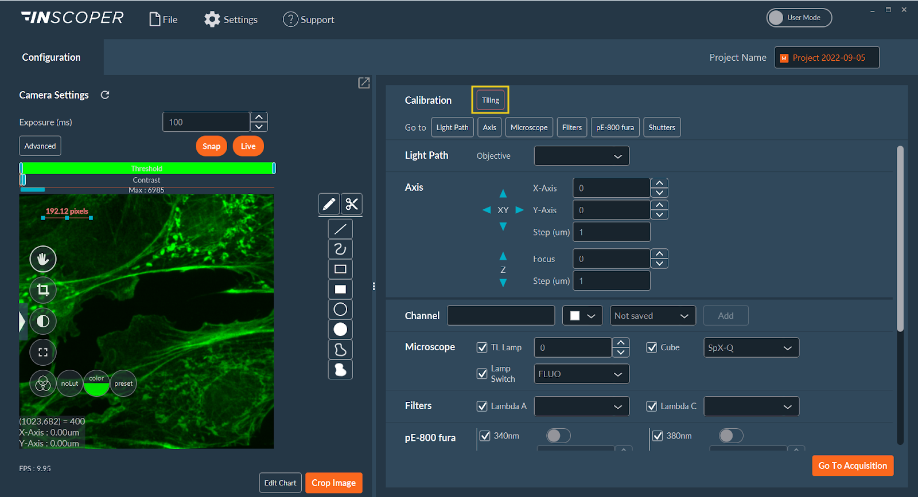Select the scissors cut tool

[352, 204]
